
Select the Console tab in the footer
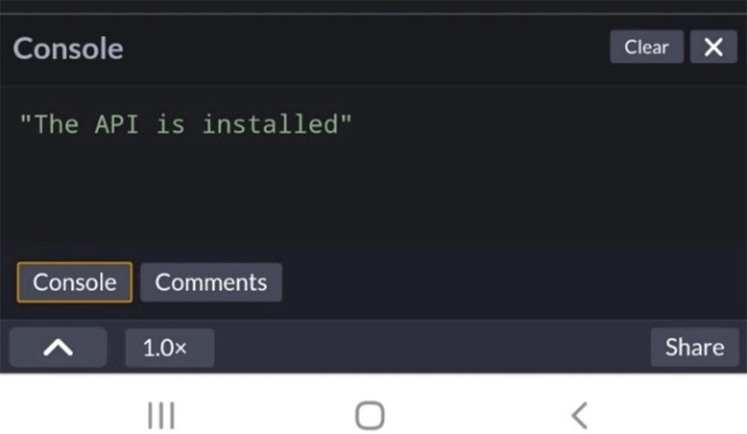click(75, 282)
